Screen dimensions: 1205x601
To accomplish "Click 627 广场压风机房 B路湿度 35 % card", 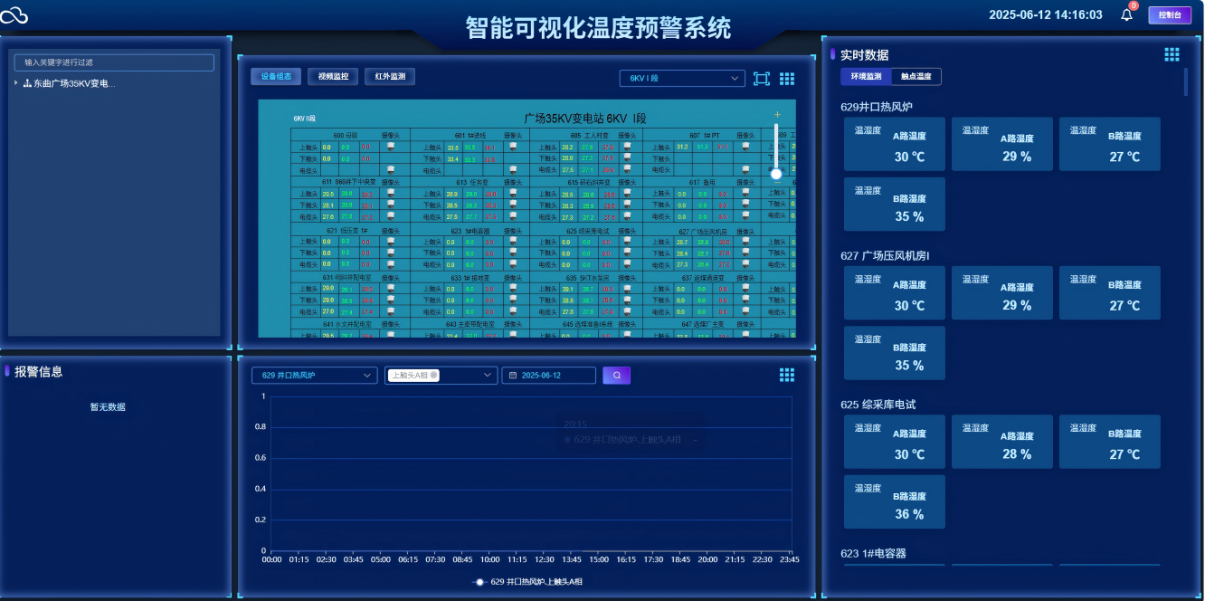I will (895, 353).
